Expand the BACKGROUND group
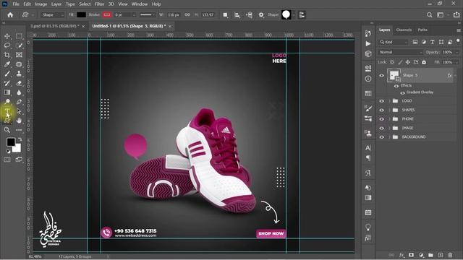The height and width of the screenshot is (260, 463). [389, 137]
